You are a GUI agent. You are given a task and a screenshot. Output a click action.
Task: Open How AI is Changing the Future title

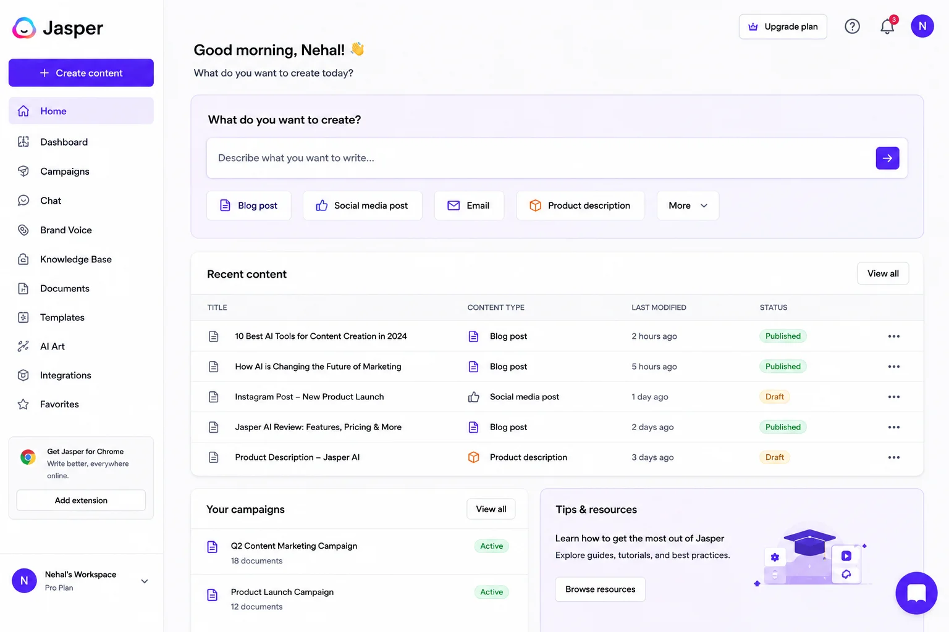(318, 367)
